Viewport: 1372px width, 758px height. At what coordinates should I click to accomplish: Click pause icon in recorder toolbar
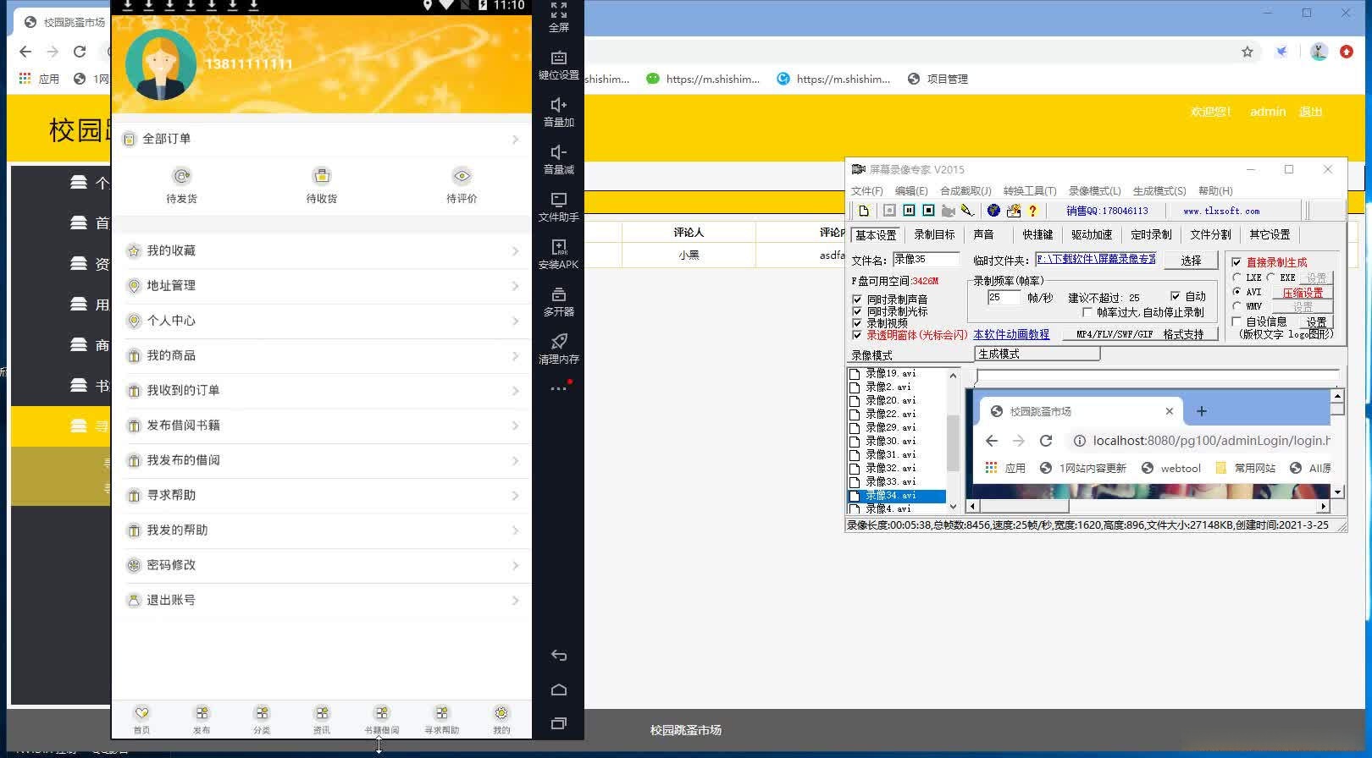coord(909,211)
